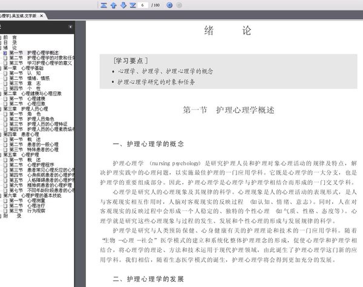363x287 pixels.
Task: Click bookmark icon beside 第一节 角 色
Action: pyautogui.click(x=5, y=114)
